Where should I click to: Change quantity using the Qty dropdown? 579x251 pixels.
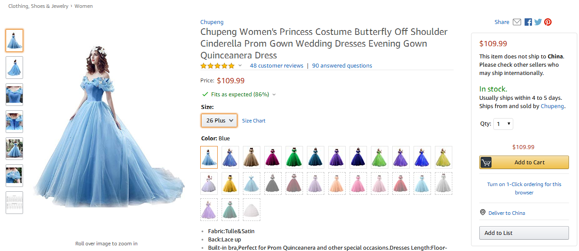(x=503, y=124)
